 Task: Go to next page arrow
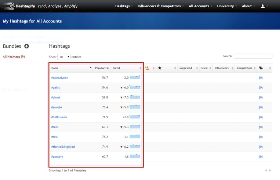[270, 170]
